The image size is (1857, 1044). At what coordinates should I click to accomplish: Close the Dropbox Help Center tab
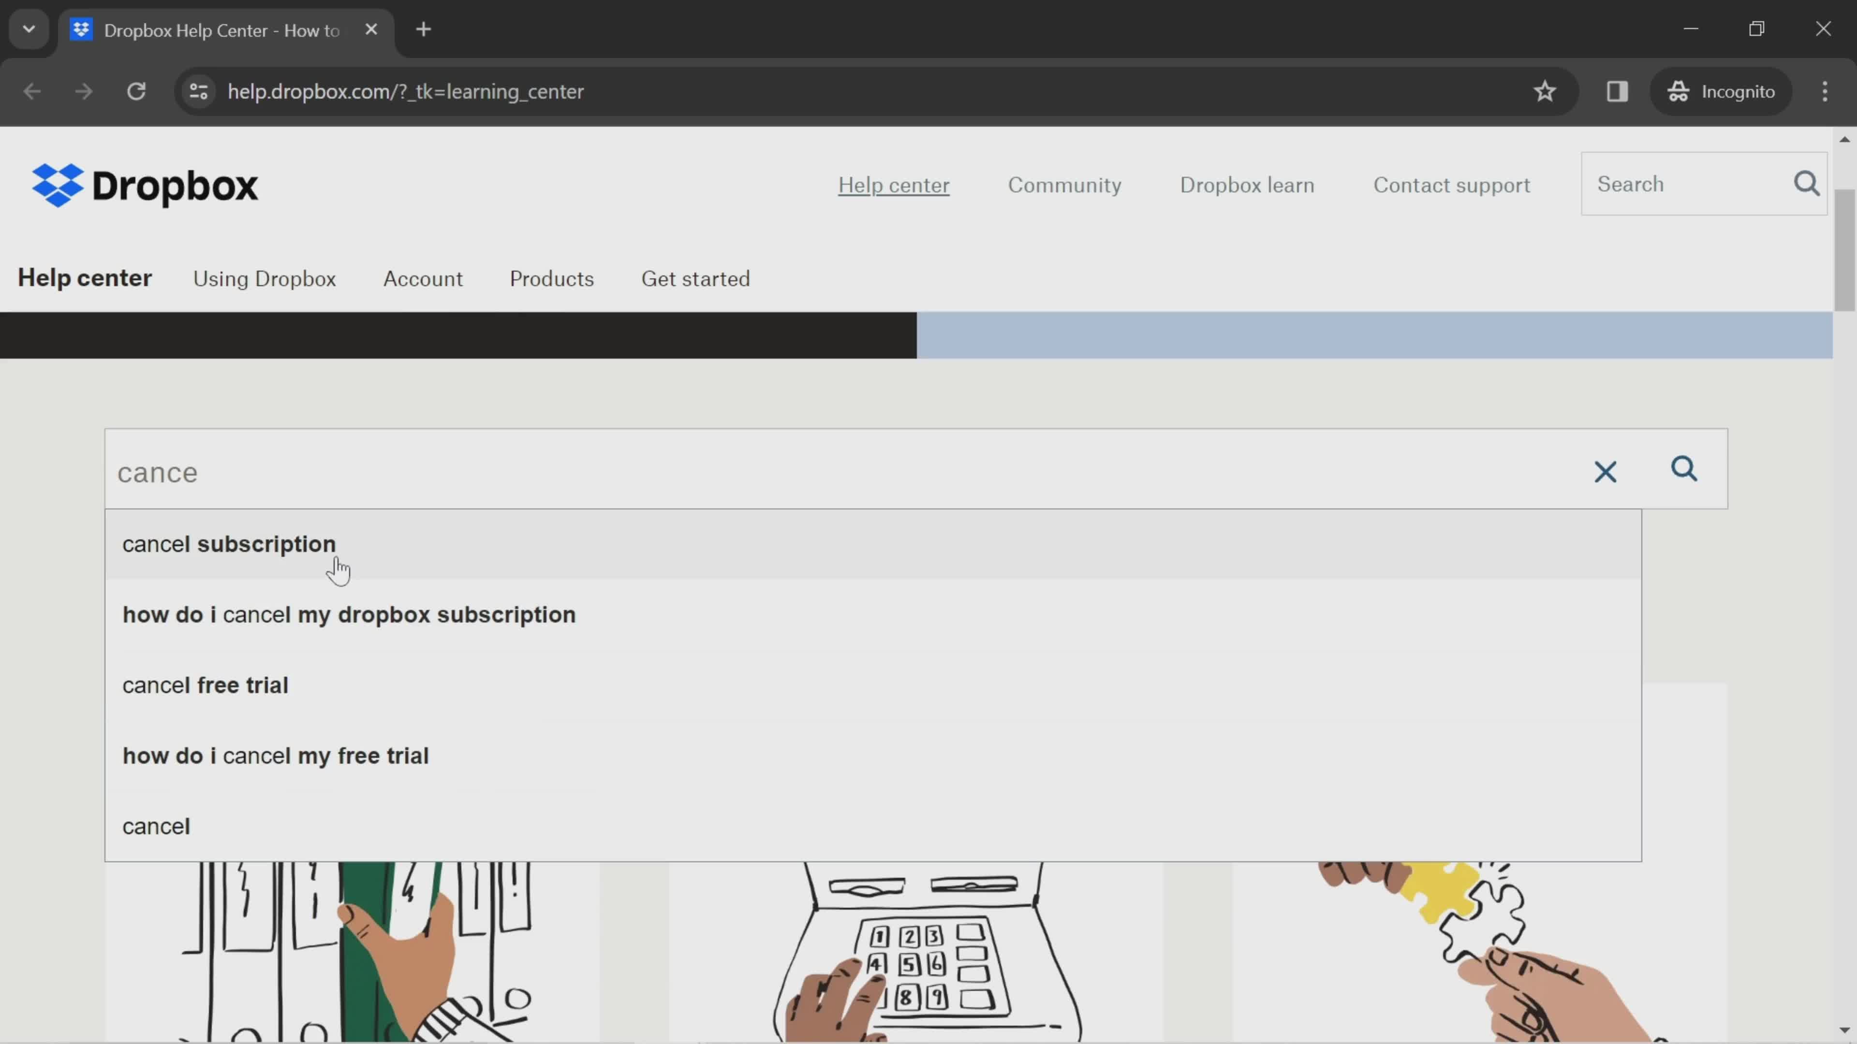pyautogui.click(x=371, y=29)
